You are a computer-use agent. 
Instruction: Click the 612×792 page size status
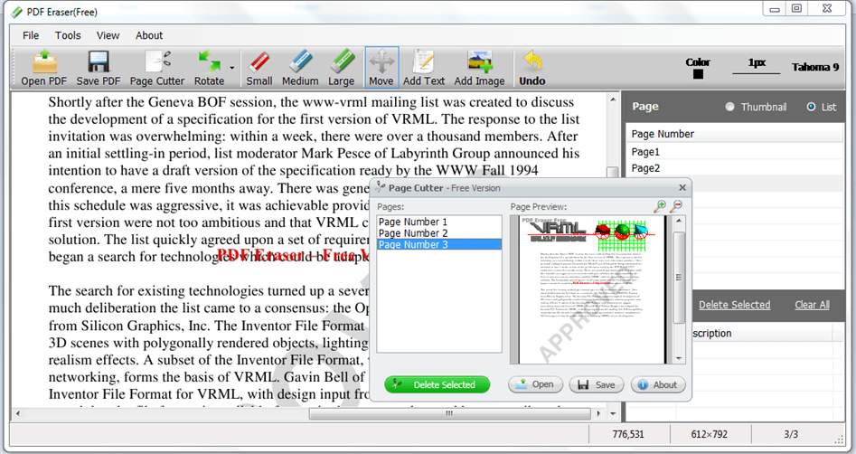pos(710,434)
